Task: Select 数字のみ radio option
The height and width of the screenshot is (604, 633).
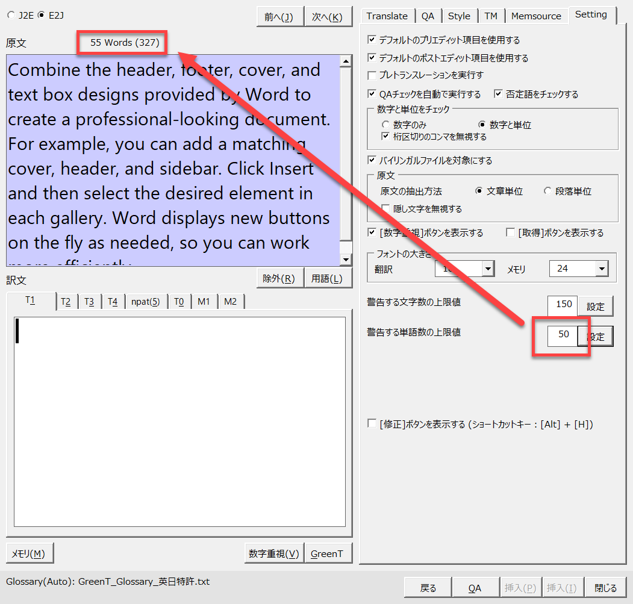Action: coord(385,125)
